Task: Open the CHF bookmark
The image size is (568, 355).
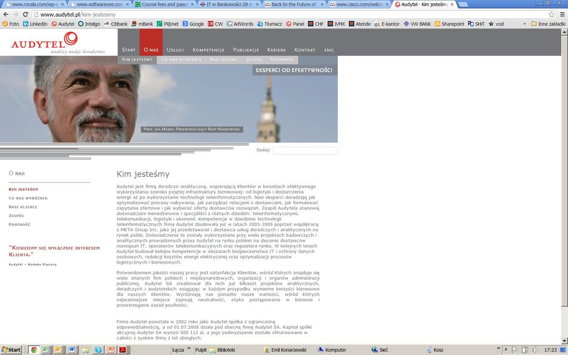Action: tap(316, 24)
